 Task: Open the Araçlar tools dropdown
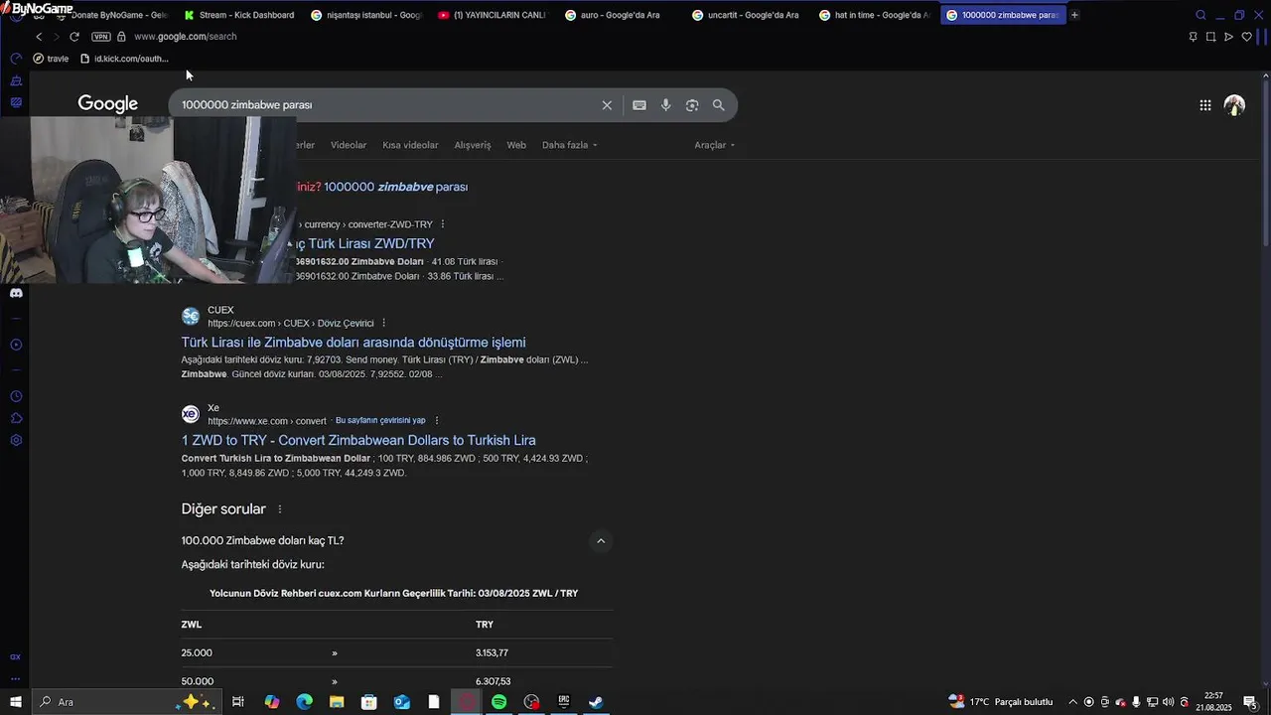tap(715, 145)
